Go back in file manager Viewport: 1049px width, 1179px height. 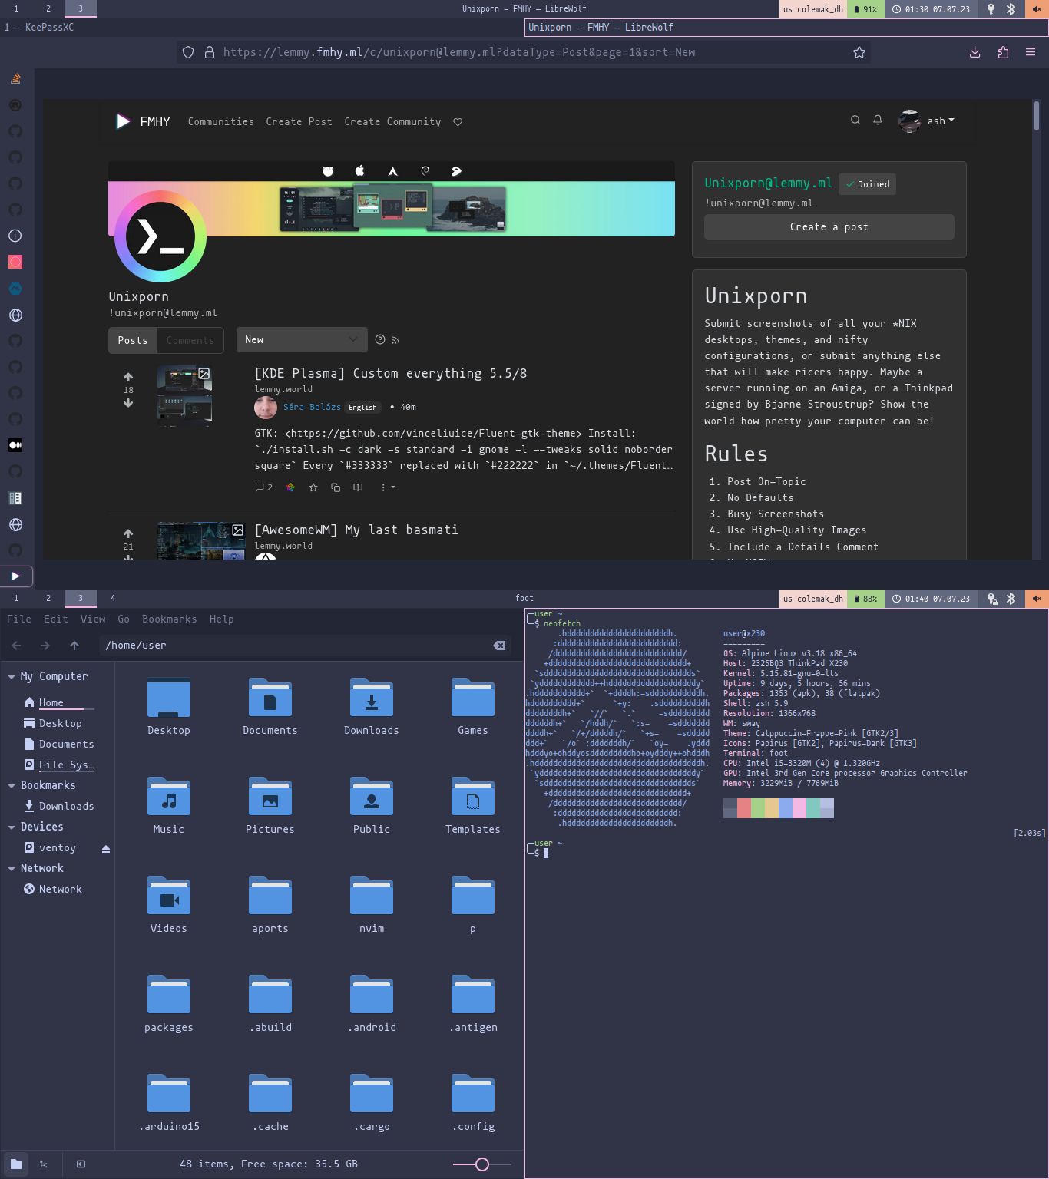[17, 646]
